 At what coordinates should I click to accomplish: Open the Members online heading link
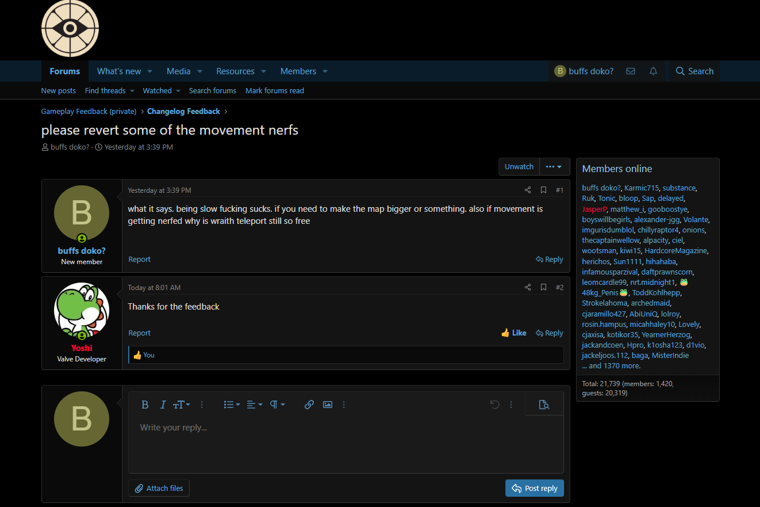coord(617,169)
